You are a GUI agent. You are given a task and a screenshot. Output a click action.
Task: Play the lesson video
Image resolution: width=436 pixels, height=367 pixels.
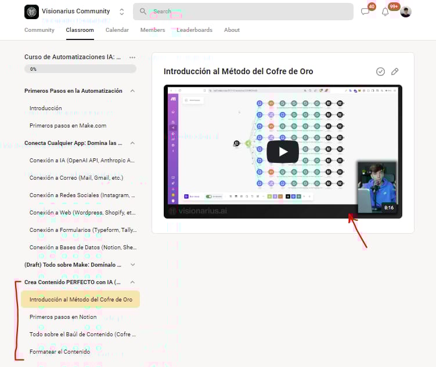[x=283, y=152]
